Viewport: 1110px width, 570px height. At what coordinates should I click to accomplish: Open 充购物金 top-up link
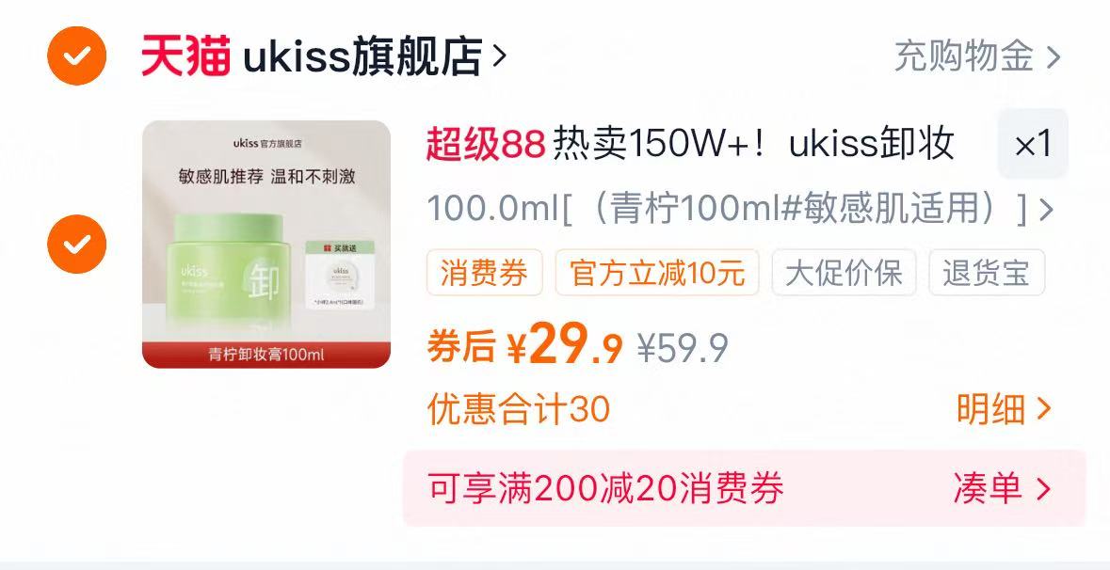pyautogui.click(x=964, y=55)
